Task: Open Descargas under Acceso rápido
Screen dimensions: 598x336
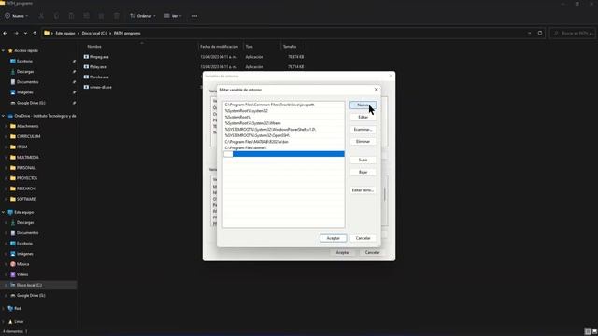Action: click(25, 72)
